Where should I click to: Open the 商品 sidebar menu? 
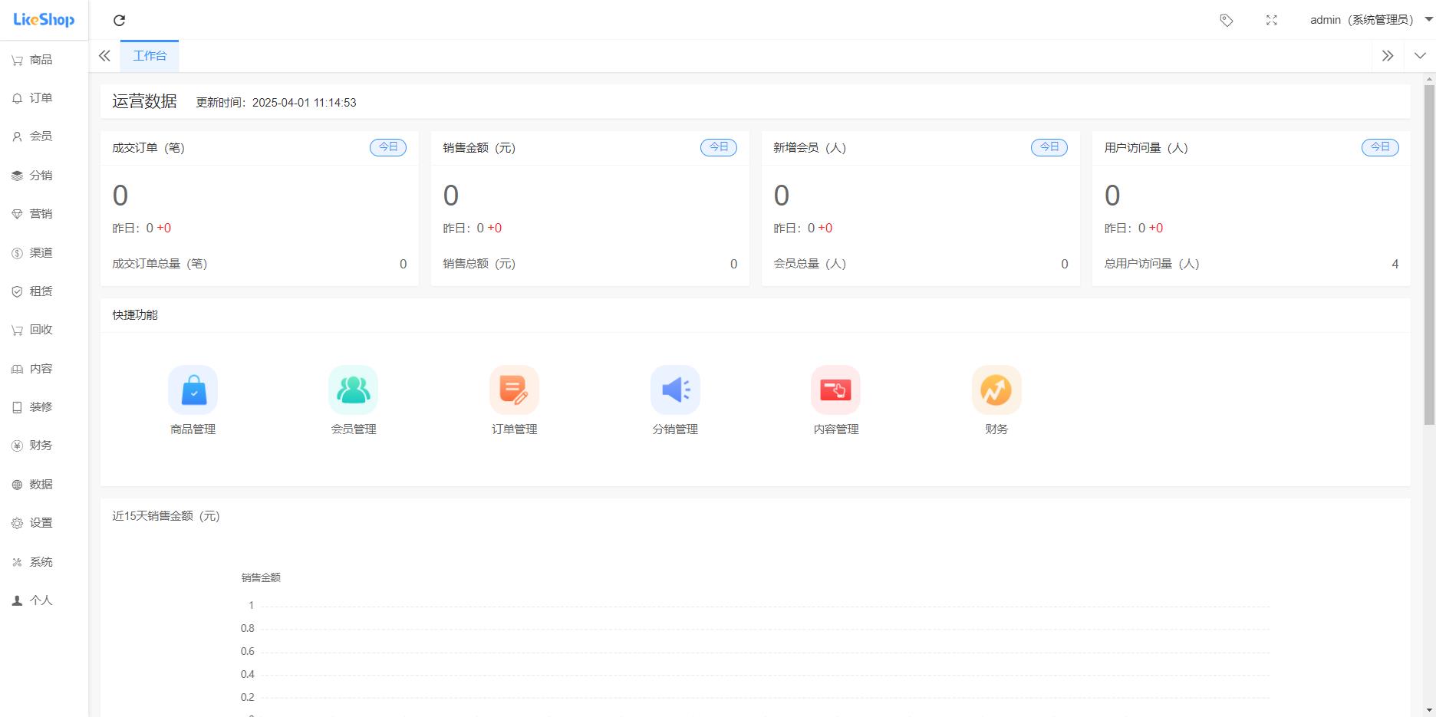(x=41, y=60)
